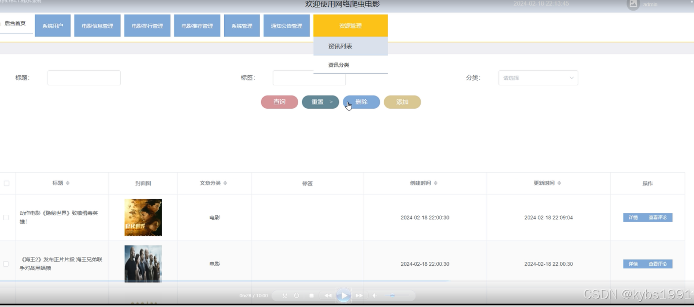Mute the media player speaker icon

tap(374, 295)
